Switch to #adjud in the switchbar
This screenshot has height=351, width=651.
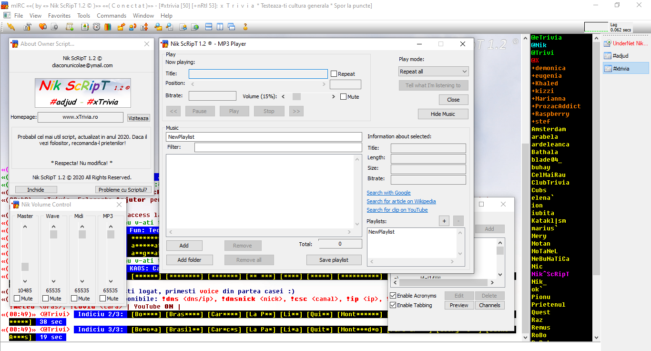tap(626, 56)
